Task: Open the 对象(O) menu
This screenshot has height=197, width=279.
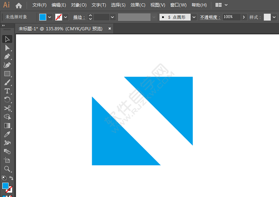Action: pyautogui.click(x=78, y=5)
